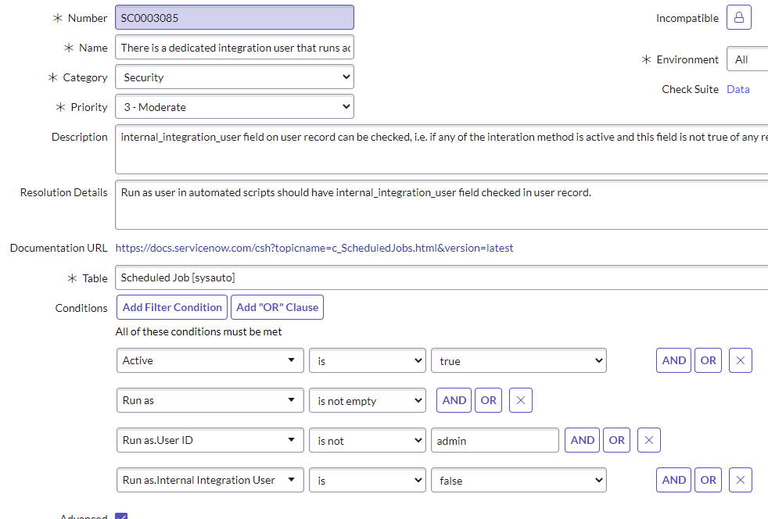This screenshot has height=519, width=768.
Task: Open the 'is not' operator dropdown
Action: [368, 440]
